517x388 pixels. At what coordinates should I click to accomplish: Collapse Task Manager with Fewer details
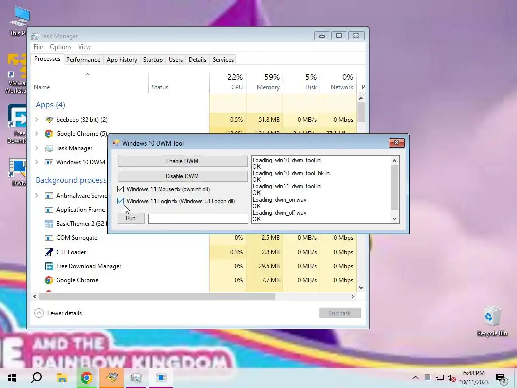[59, 313]
